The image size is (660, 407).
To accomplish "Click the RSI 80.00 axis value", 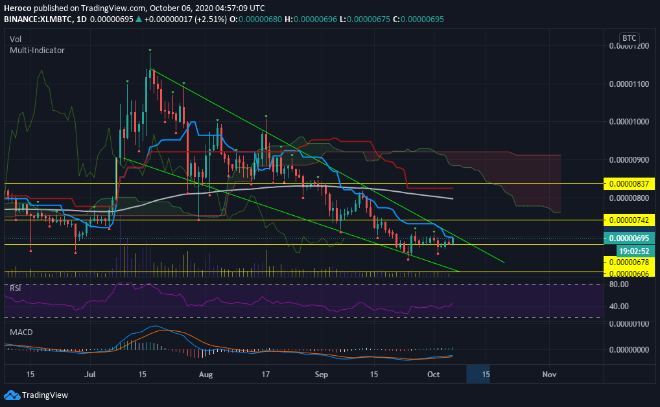I will [x=619, y=285].
